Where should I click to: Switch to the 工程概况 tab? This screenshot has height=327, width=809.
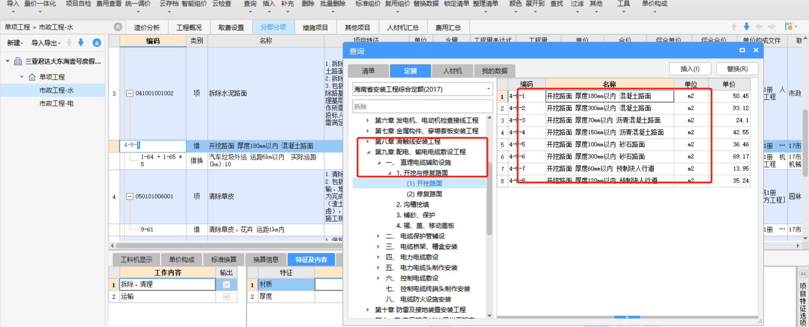click(x=189, y=27)
